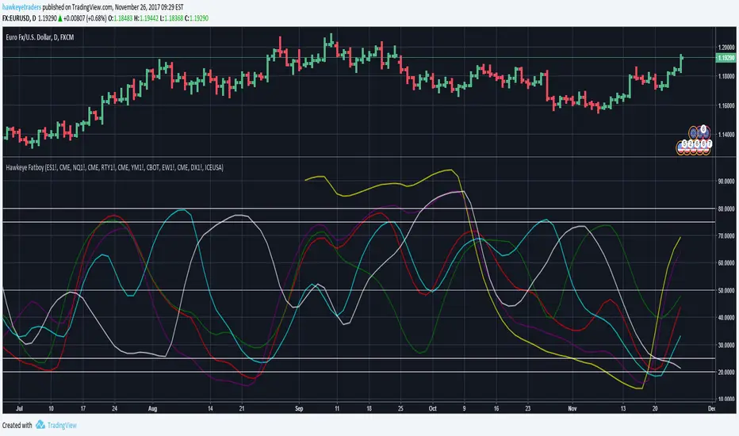Open the hawkeyetraders author profile link
739x436 pixels.
click(x=21, y=7)
